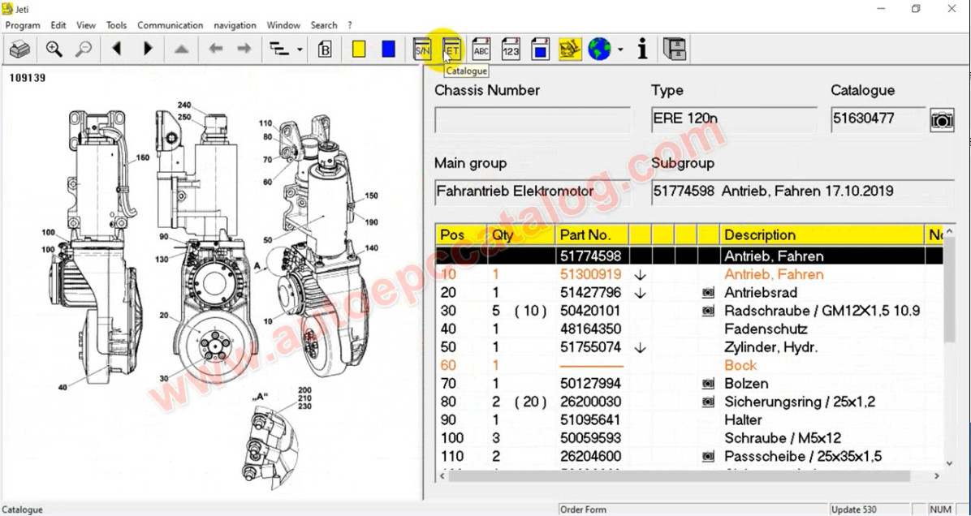The image size is (971, 516).
Task: Select the orange Bock row
Action: pos(689,366)
